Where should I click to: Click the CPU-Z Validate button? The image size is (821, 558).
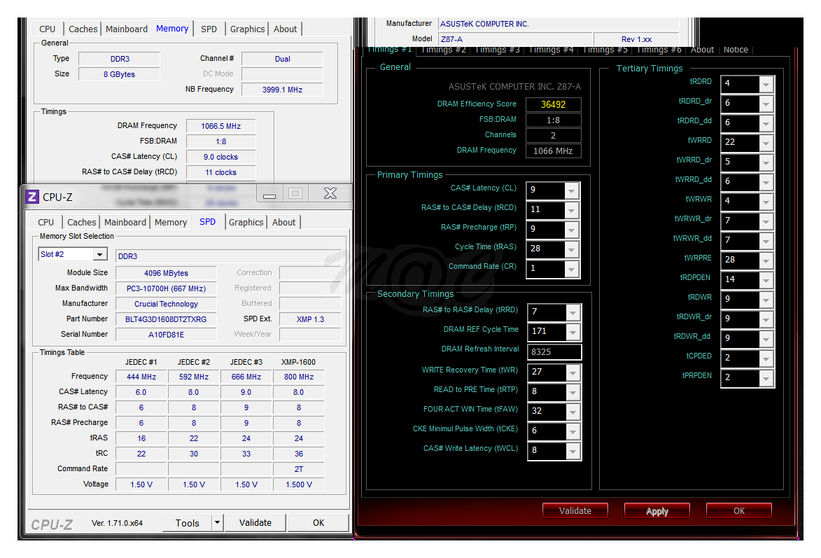[255, 523]
